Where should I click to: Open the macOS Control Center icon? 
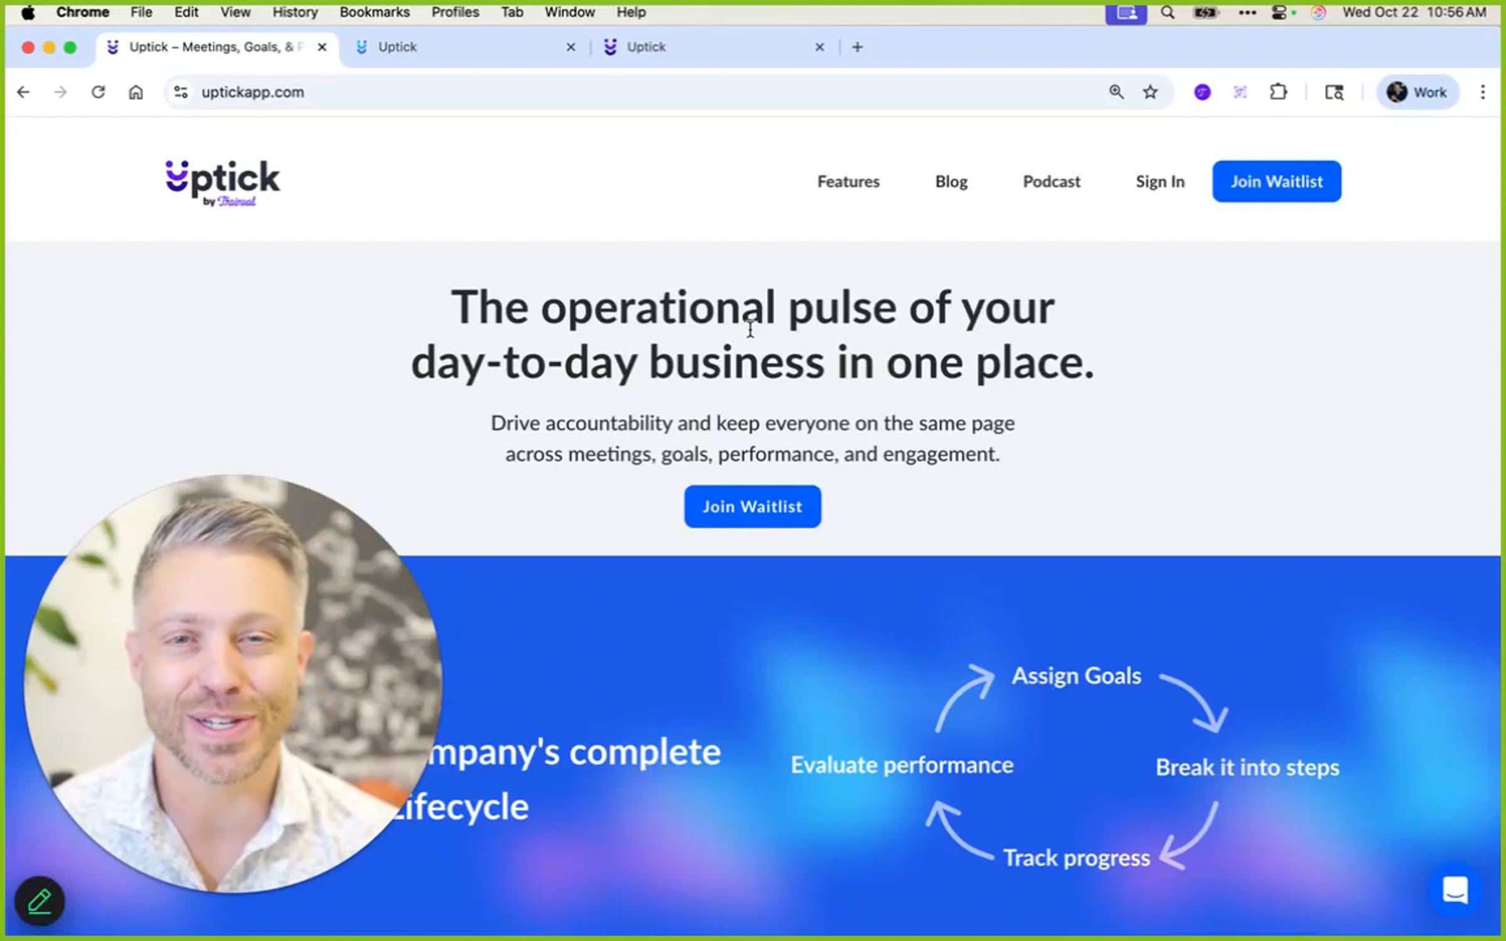[1278, 13]
